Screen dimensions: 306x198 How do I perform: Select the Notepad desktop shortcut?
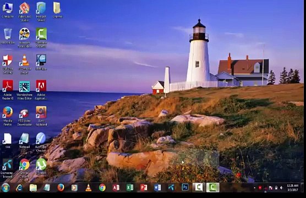click(x=24, y=141)
